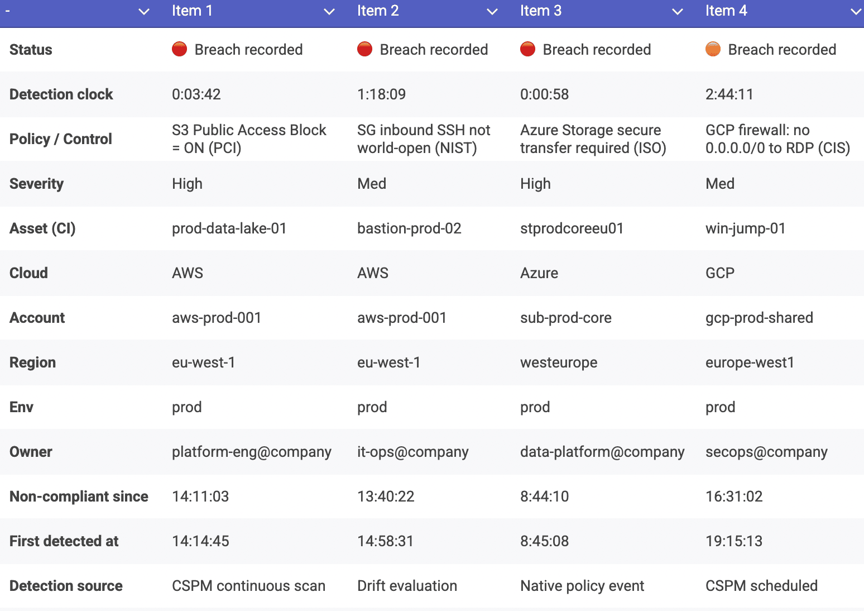
Task: Expand the Item 2 column header chevron
Action: [x=492, y=12]
